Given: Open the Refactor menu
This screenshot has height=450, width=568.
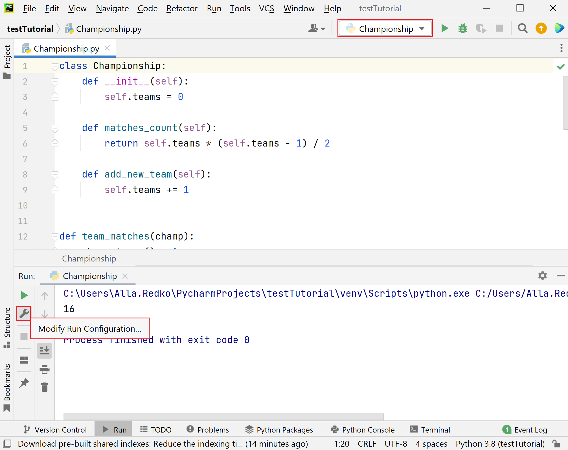Looking at the screenshot, I should [182, 8].
